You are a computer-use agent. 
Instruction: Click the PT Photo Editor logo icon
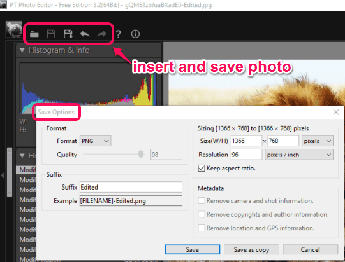(x=13, y=29)
